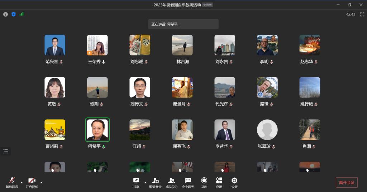Open the 成员(29) members panel

tap(171, 182)
